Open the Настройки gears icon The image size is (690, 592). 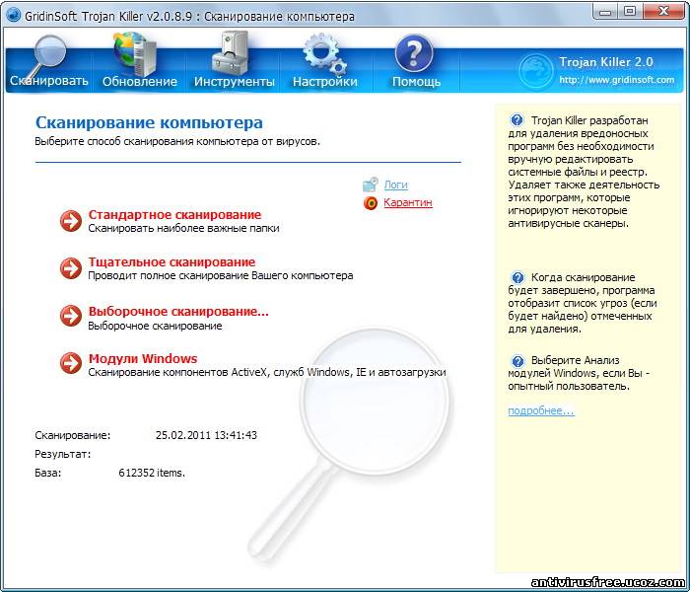324,53
